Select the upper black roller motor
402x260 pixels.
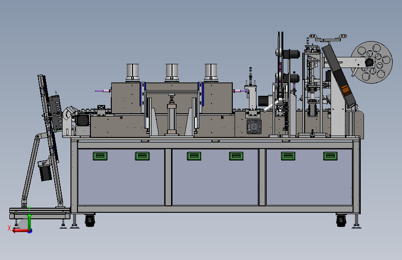(x=291, y=54)
